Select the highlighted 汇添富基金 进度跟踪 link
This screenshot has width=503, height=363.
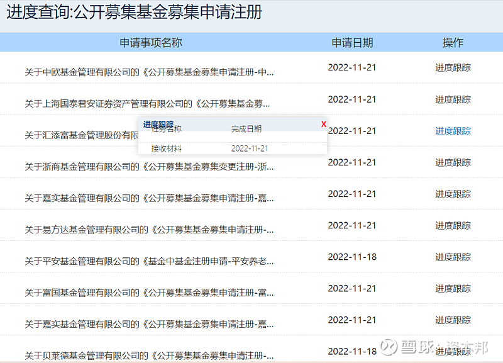tap(454, 131)
